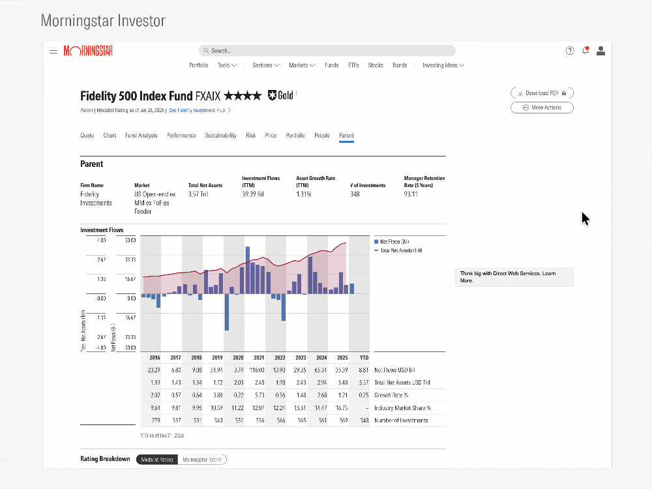Switch to the Chart tab
The image size is (652, 489).
[110, 136]
